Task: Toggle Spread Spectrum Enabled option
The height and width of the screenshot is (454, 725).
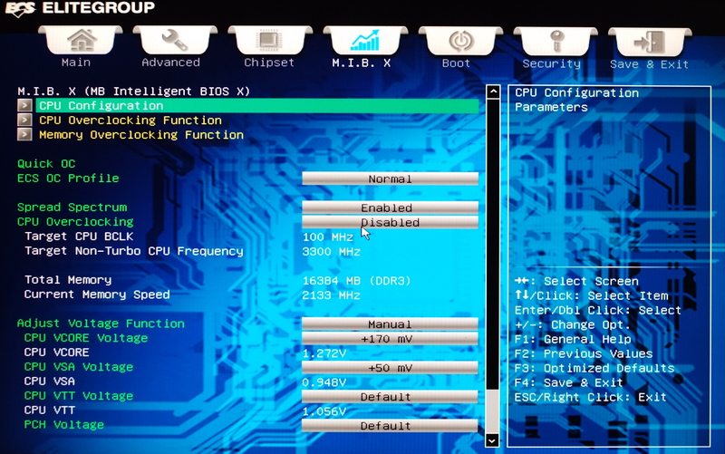Action: [390, 208]
